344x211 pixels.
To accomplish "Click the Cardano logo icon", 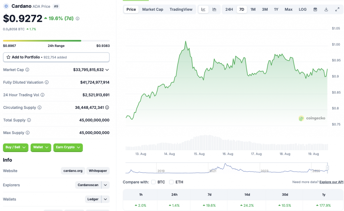I will pyautogui.click(x=6, y=6).
